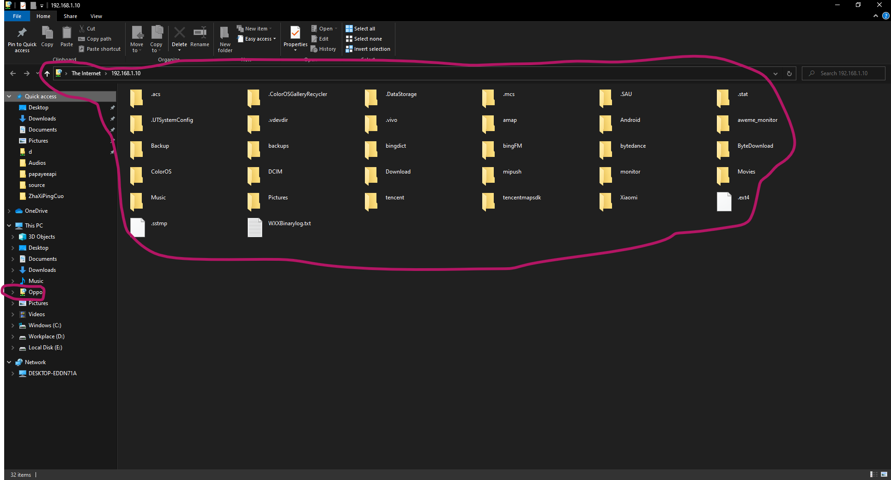Click the Search 192.168.1.10 box
Screen dimensions: 891x480
(x=843, y=73)
